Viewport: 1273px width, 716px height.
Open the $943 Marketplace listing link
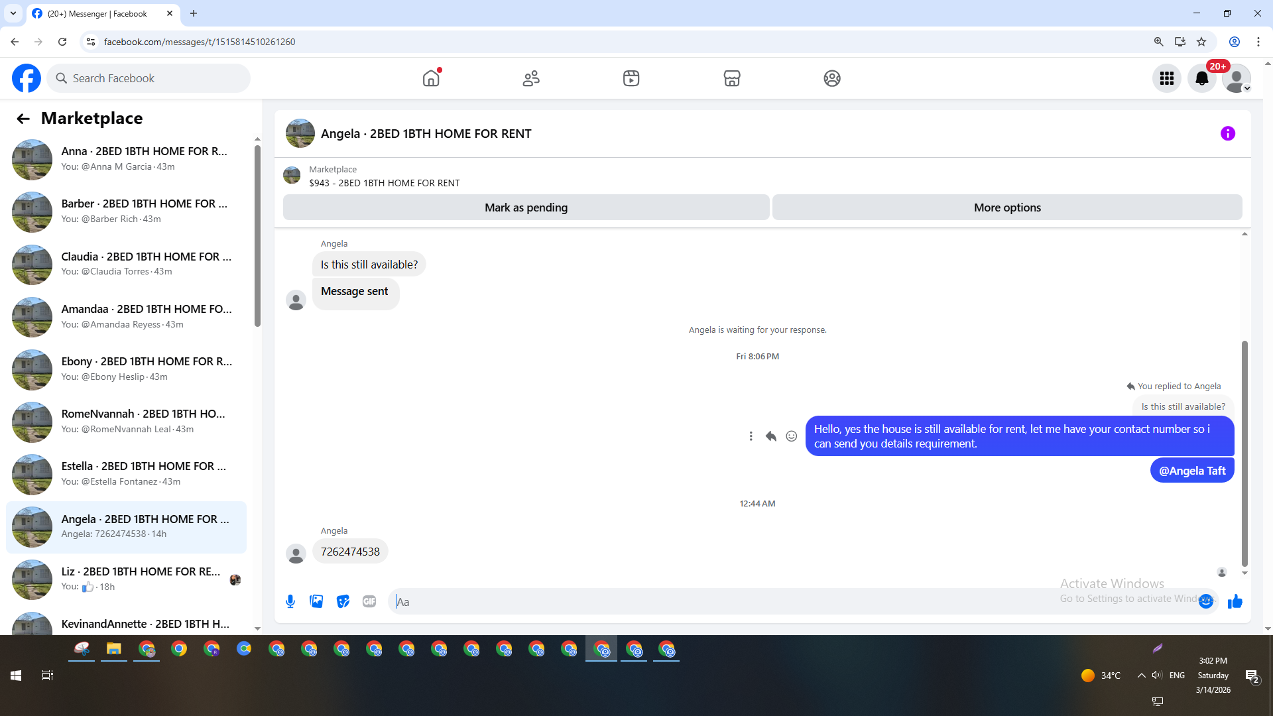pyautogui.click(x=384, y=183)
